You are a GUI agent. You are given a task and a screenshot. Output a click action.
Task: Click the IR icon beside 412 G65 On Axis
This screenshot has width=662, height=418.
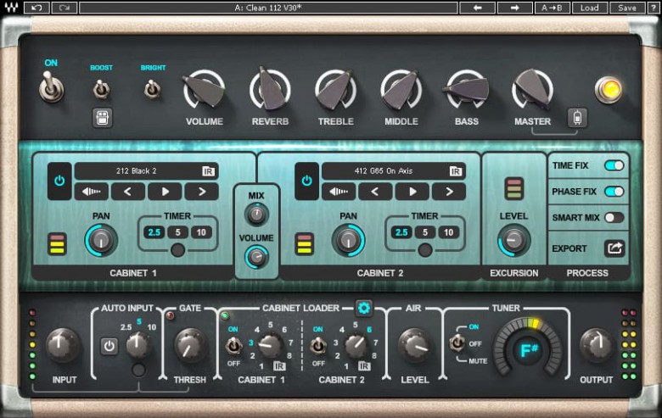tap(456, 171)
